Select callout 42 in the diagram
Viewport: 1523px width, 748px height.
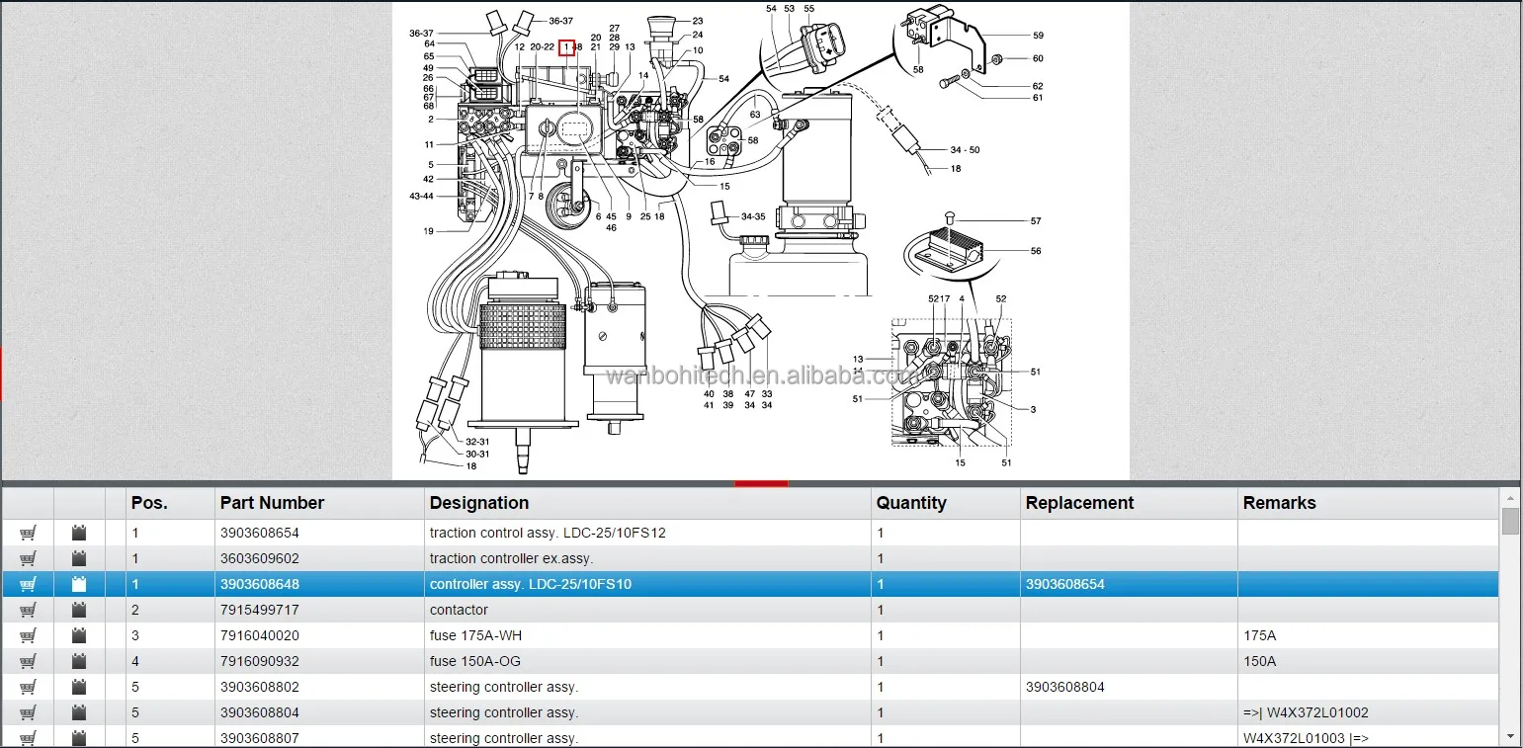(429, 179)
